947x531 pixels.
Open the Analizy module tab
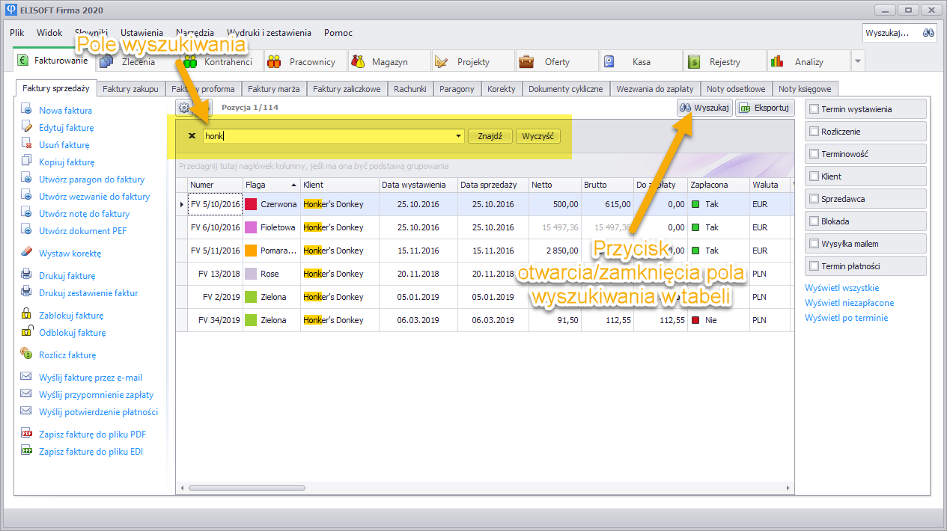point(808,61)
